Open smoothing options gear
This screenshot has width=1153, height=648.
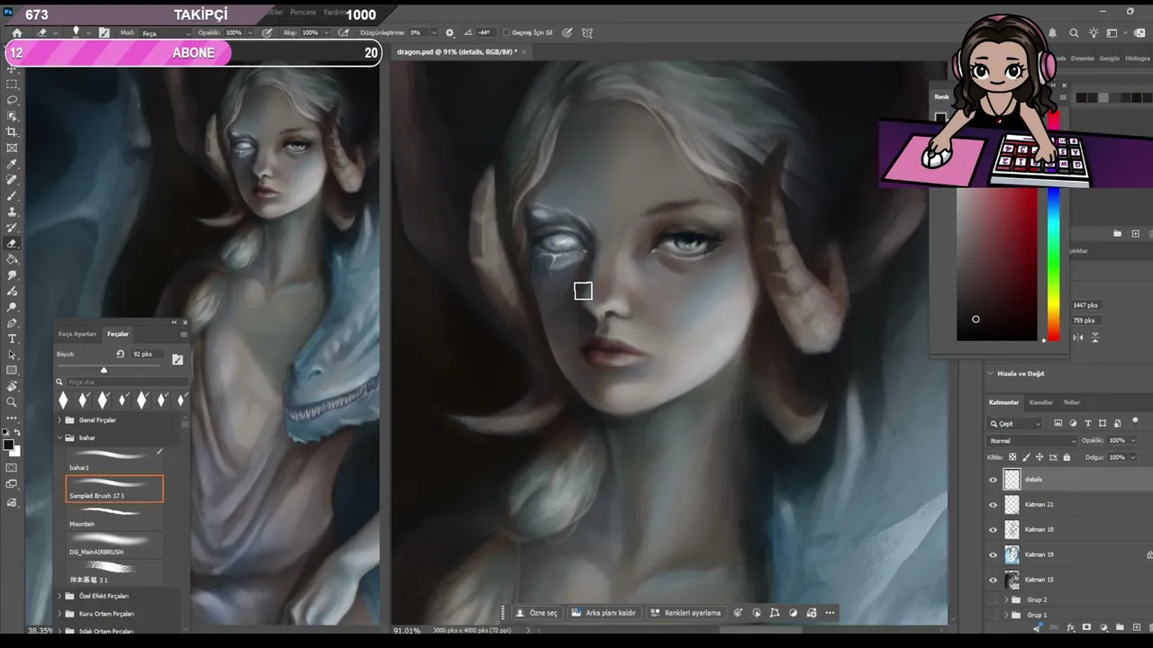(x=449, y=32)
